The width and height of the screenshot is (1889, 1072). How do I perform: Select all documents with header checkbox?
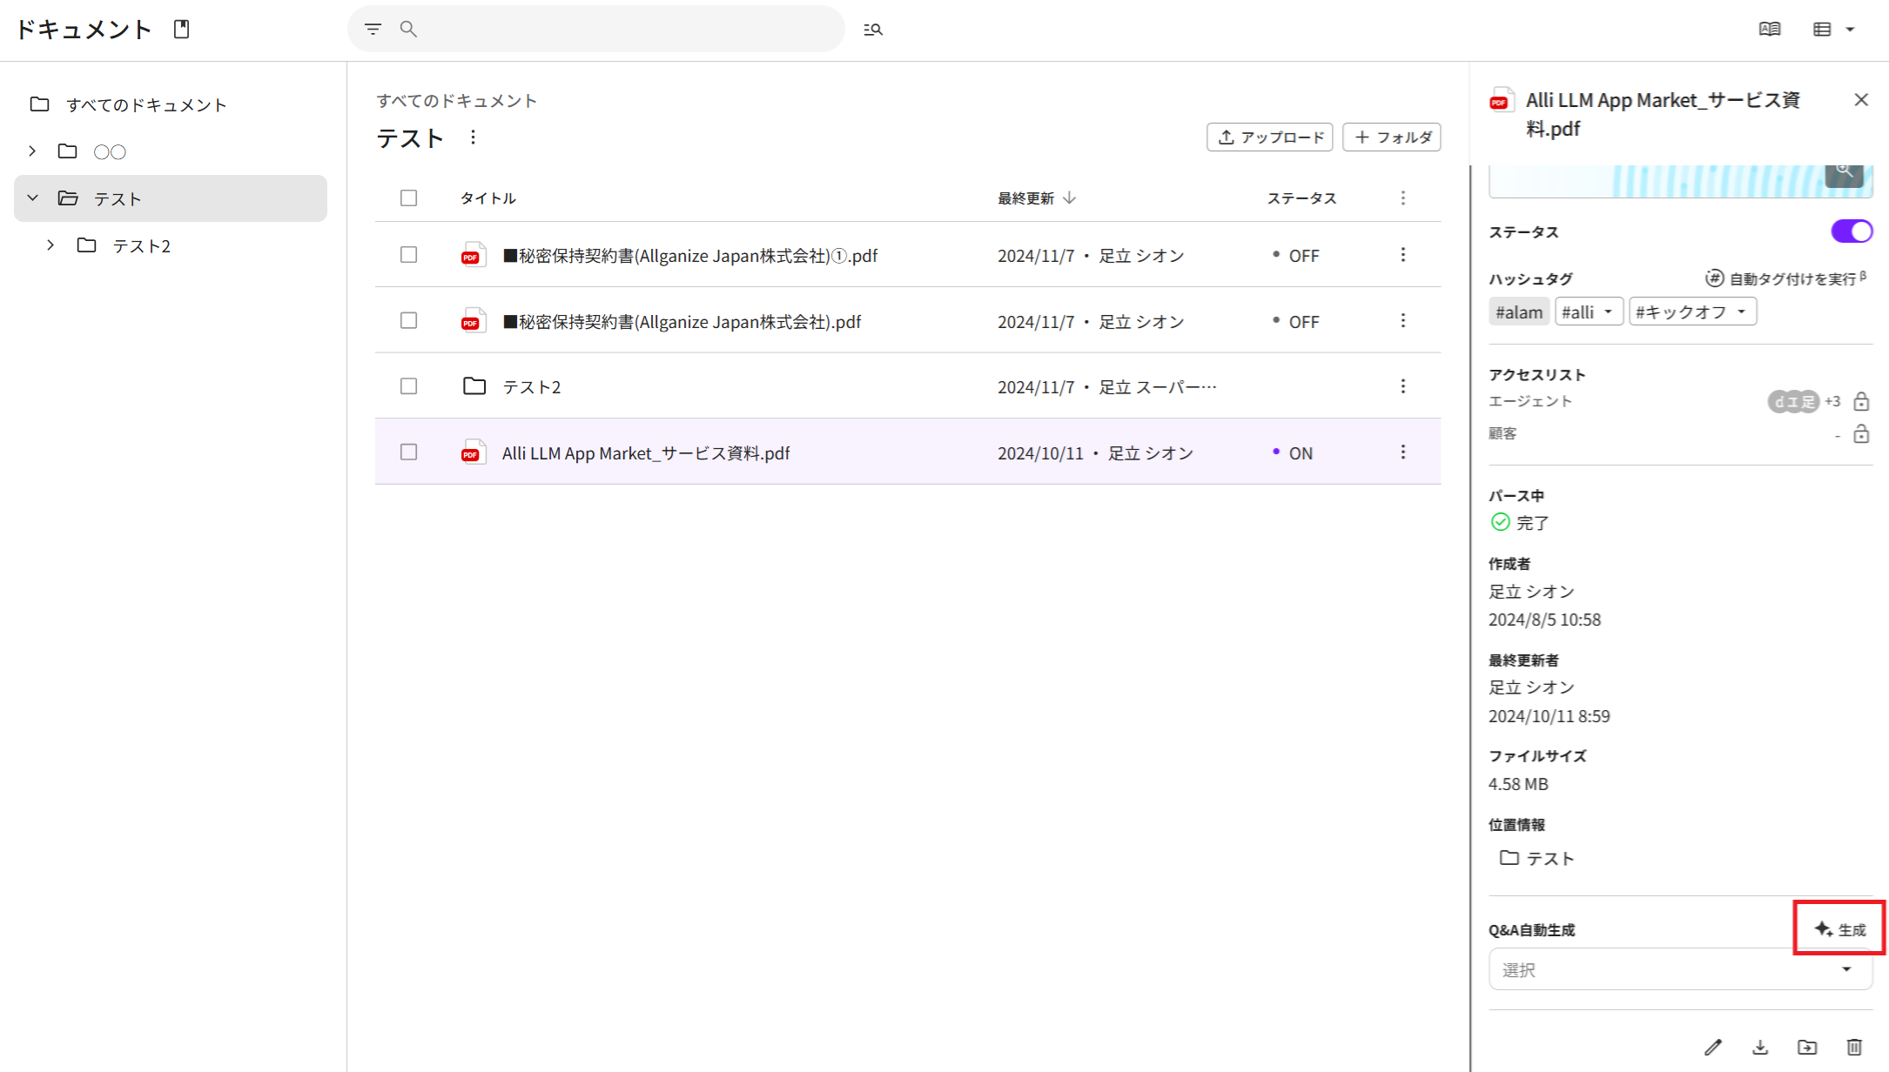408,198
